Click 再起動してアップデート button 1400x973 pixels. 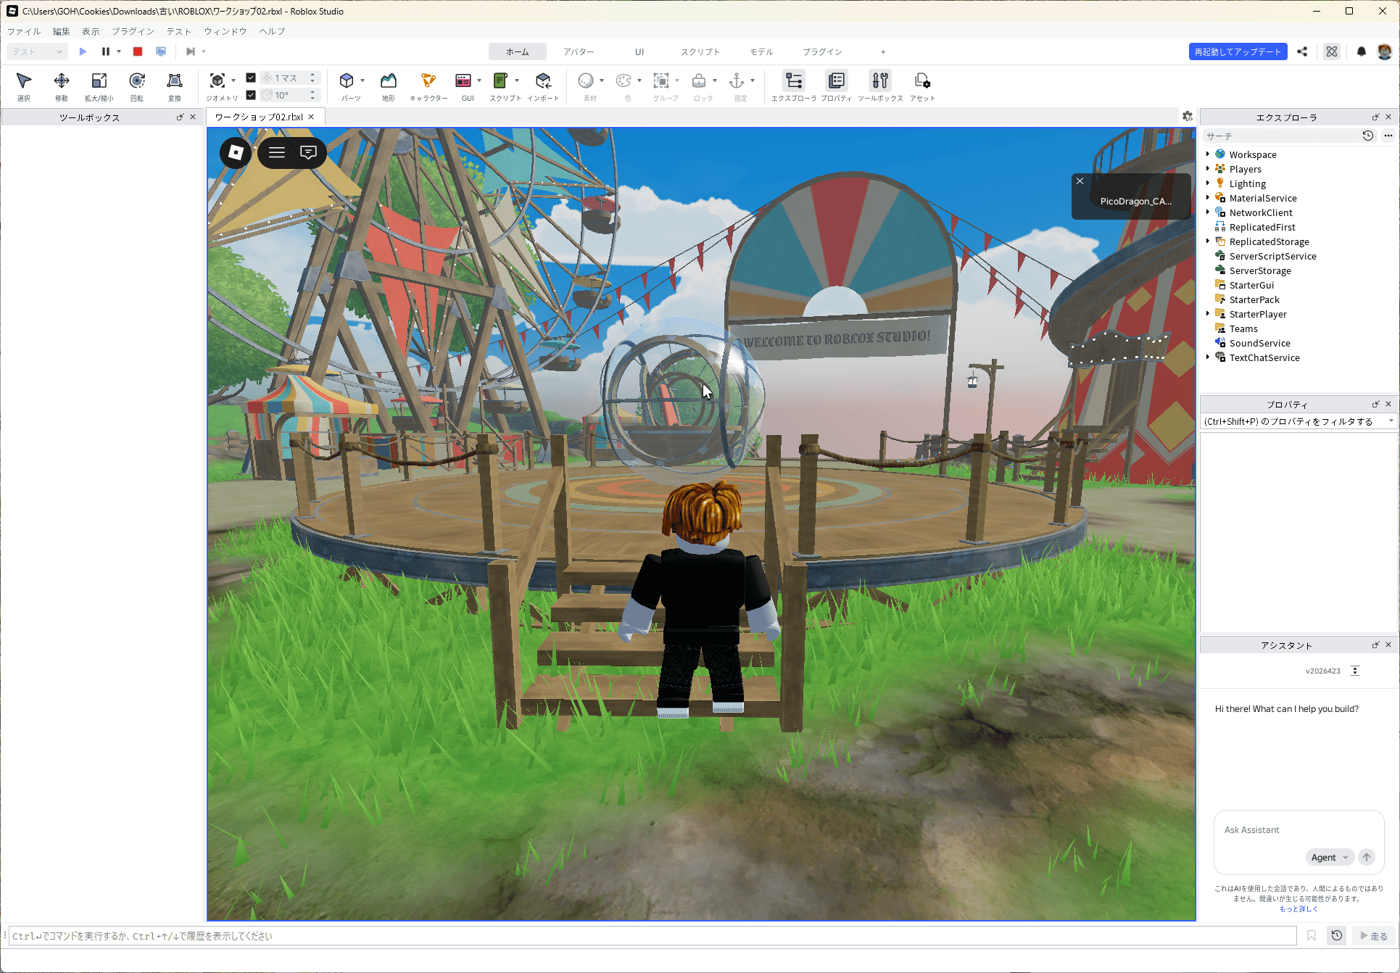point(1238,51)
